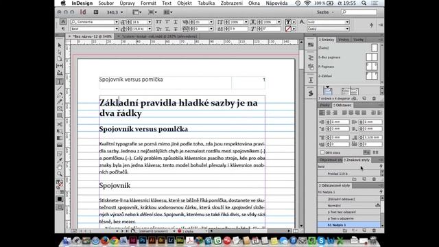Click the center align paragraph button
Image resolution: width=439 pixels, height=247 pixels.
click(x=329, y=113)
